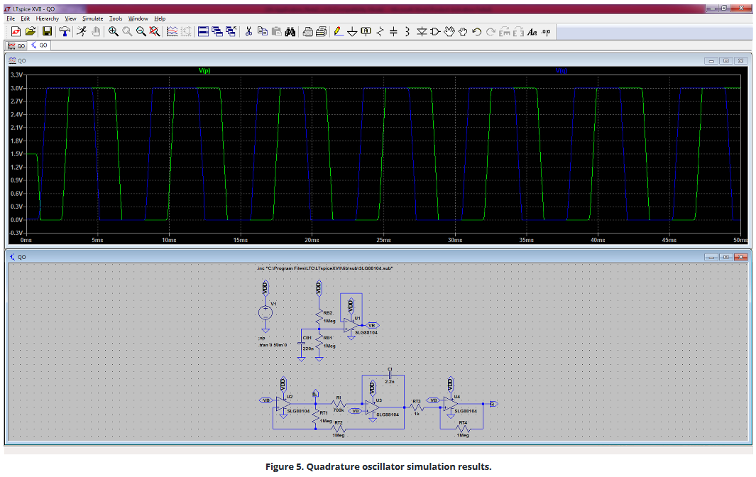Add a ground symbol

click(x=351, y=31)
